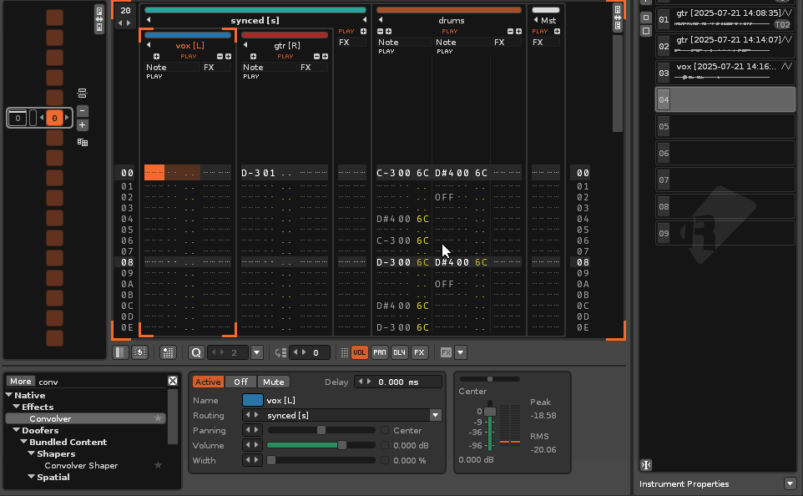Click the device search field containing conv
Viewport: 803px width, 496px height.
click(x=102, y=382)
